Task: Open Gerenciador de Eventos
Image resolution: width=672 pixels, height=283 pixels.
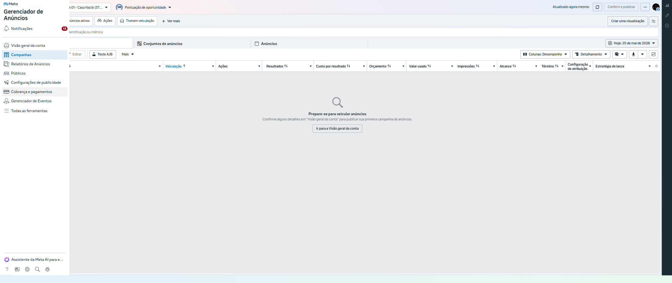Action: [35, 101]
